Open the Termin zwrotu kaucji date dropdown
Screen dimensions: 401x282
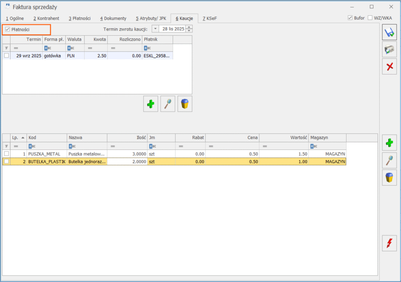pyautogui.click(x=156, y=29)
